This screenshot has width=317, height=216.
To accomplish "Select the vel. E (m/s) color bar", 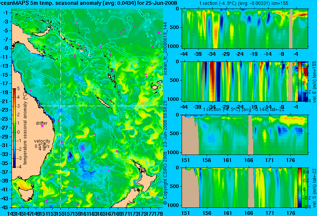I will coord(300,82).
